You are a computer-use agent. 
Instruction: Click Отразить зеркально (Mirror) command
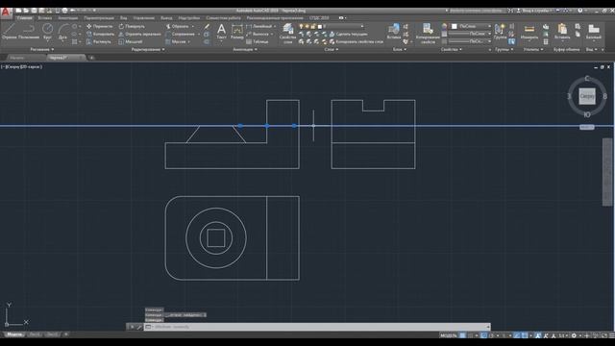point(139,35)
